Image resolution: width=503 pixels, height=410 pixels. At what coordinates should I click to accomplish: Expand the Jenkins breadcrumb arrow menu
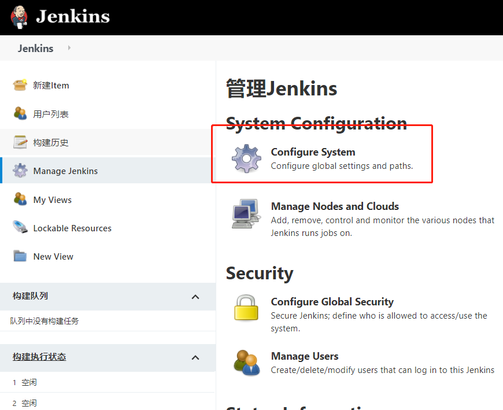(x=69, y=48)
